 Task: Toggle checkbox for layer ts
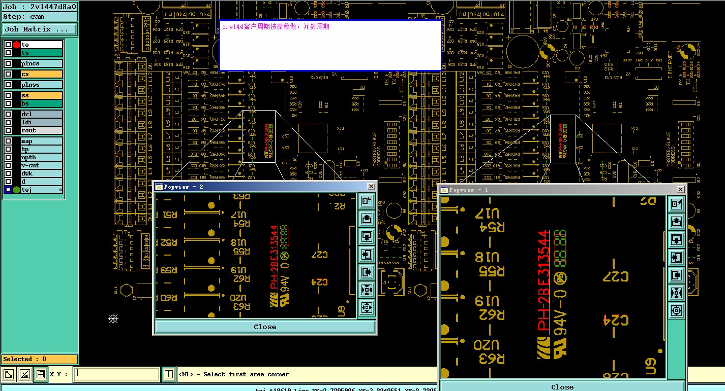pyautogui.click(x=8, y=53)
